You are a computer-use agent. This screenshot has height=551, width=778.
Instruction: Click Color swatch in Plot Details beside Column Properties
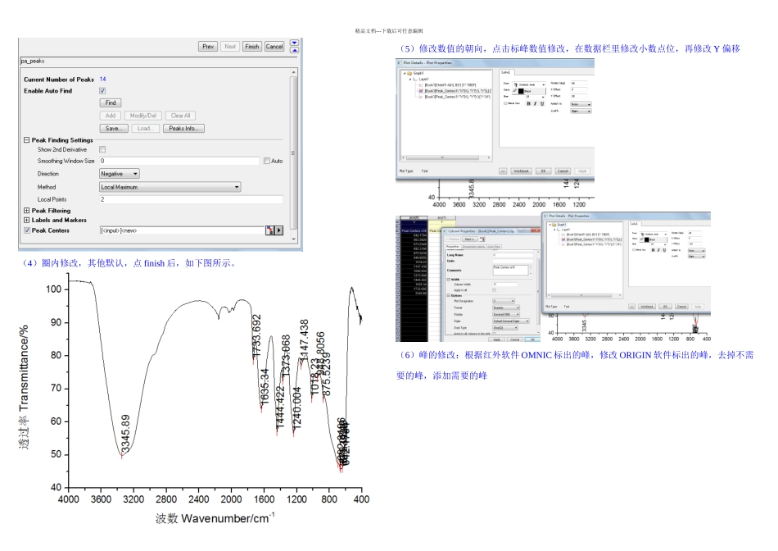[x=646, y=239]
